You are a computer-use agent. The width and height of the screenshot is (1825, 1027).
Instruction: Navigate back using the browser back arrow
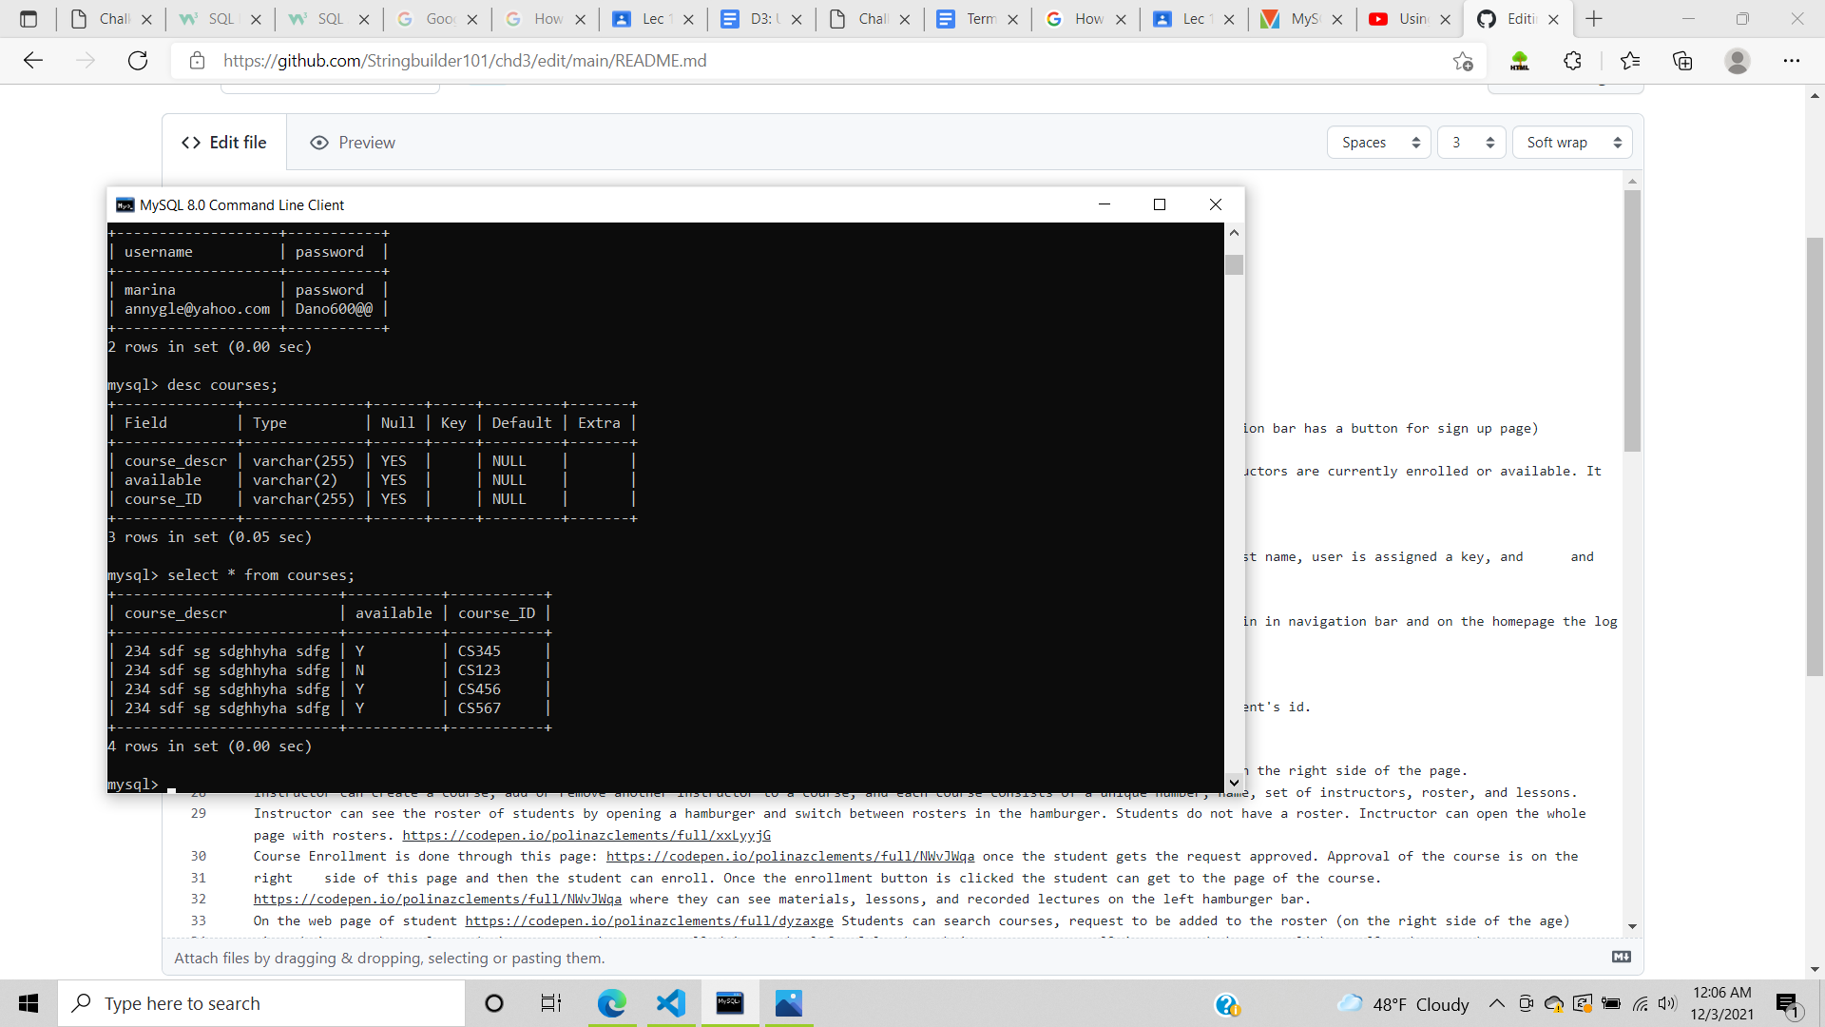tap(33, 60)
